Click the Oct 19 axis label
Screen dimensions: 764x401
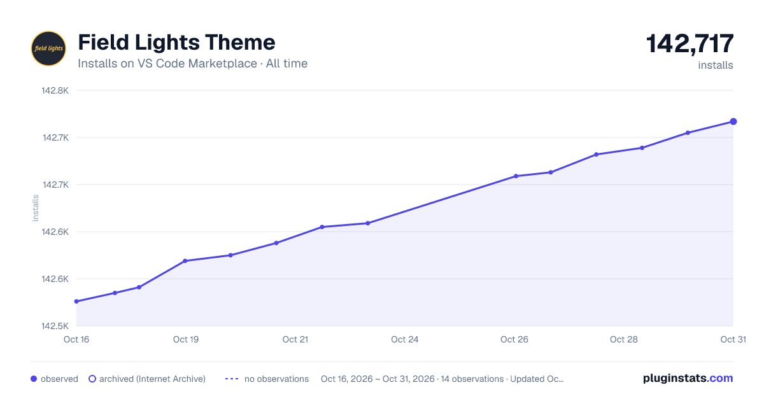pos(186,339)
